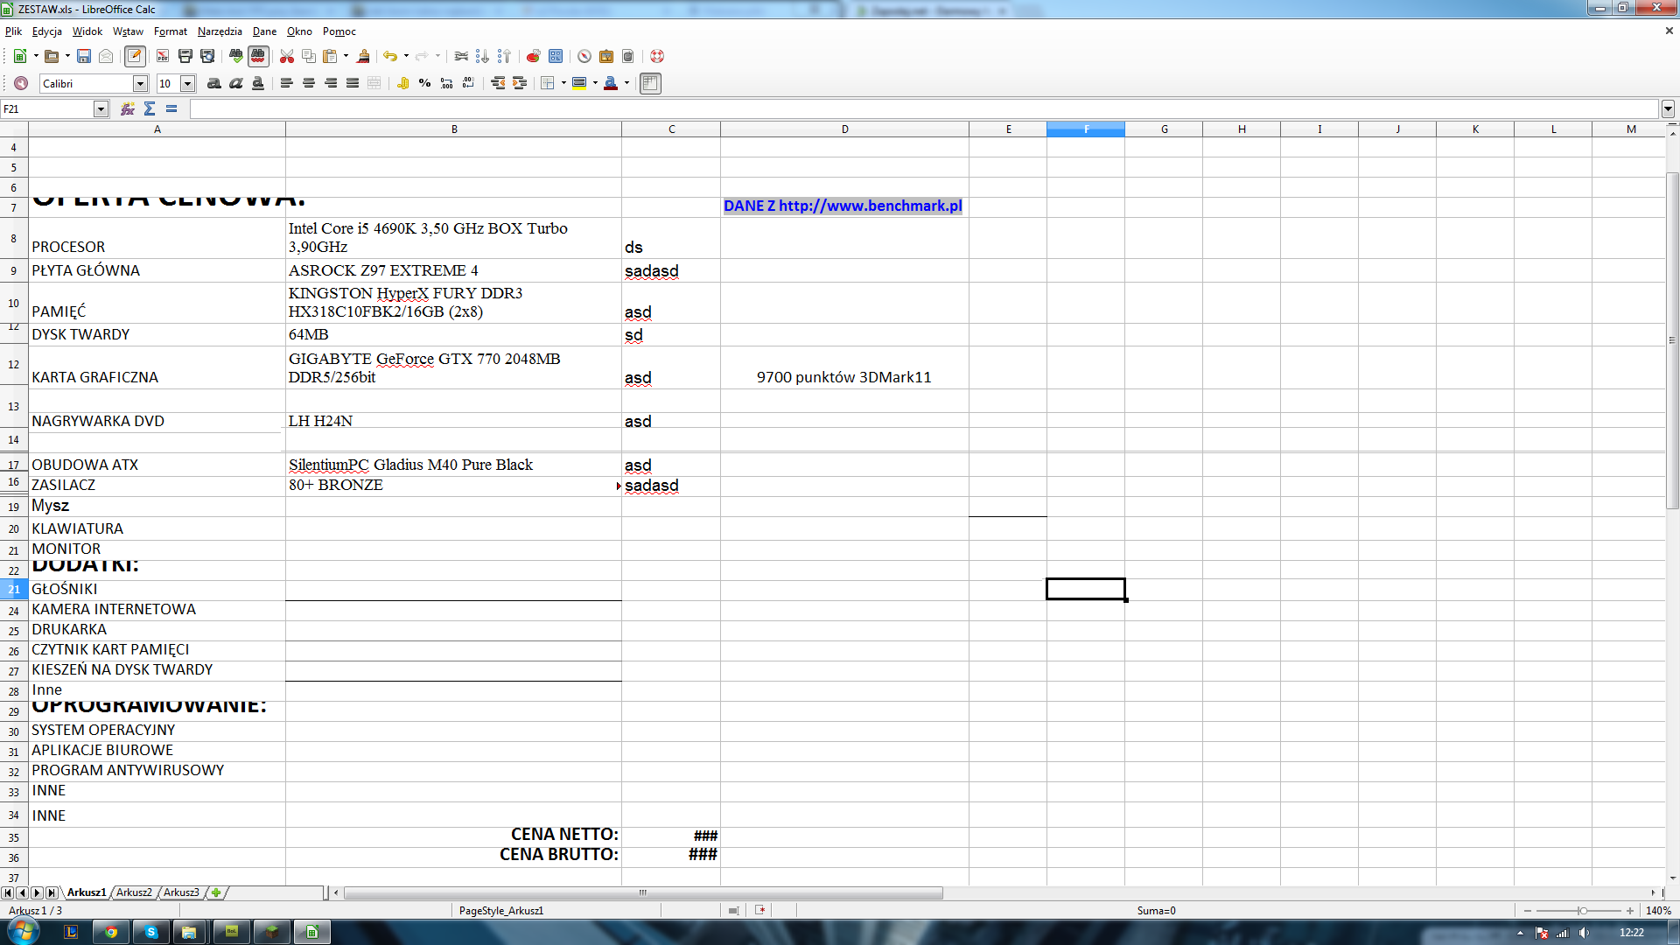This screenshot has height=945, width=1680.
Task: Toggle underline text formatting
Action: coord(257,83)
